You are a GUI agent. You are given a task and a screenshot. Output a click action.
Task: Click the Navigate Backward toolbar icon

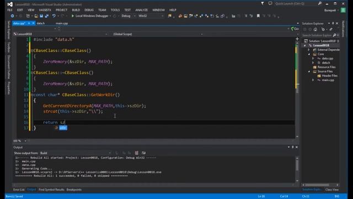12,16
